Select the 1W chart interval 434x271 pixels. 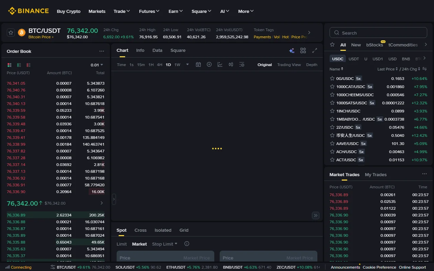177,65
